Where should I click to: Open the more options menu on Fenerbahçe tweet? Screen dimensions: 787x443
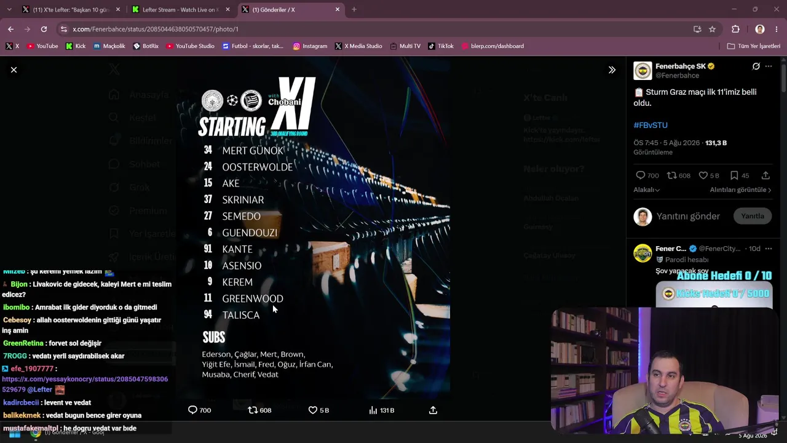[x=769, y=66]
